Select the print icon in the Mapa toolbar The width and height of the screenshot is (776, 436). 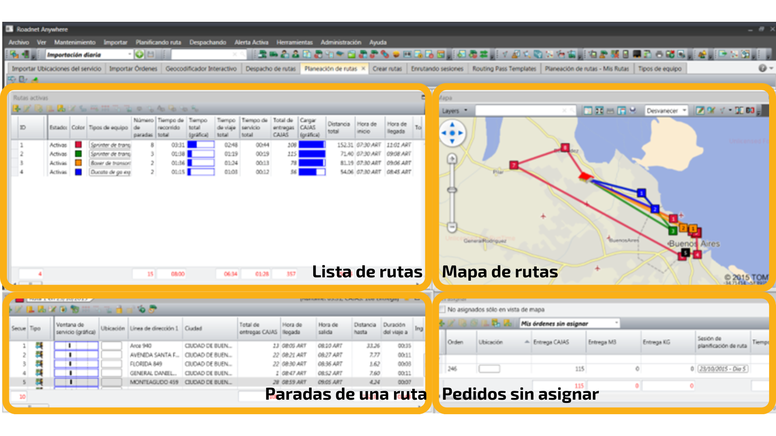click(611, 111)
